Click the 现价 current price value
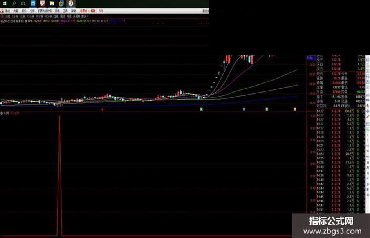 (336, 74)
